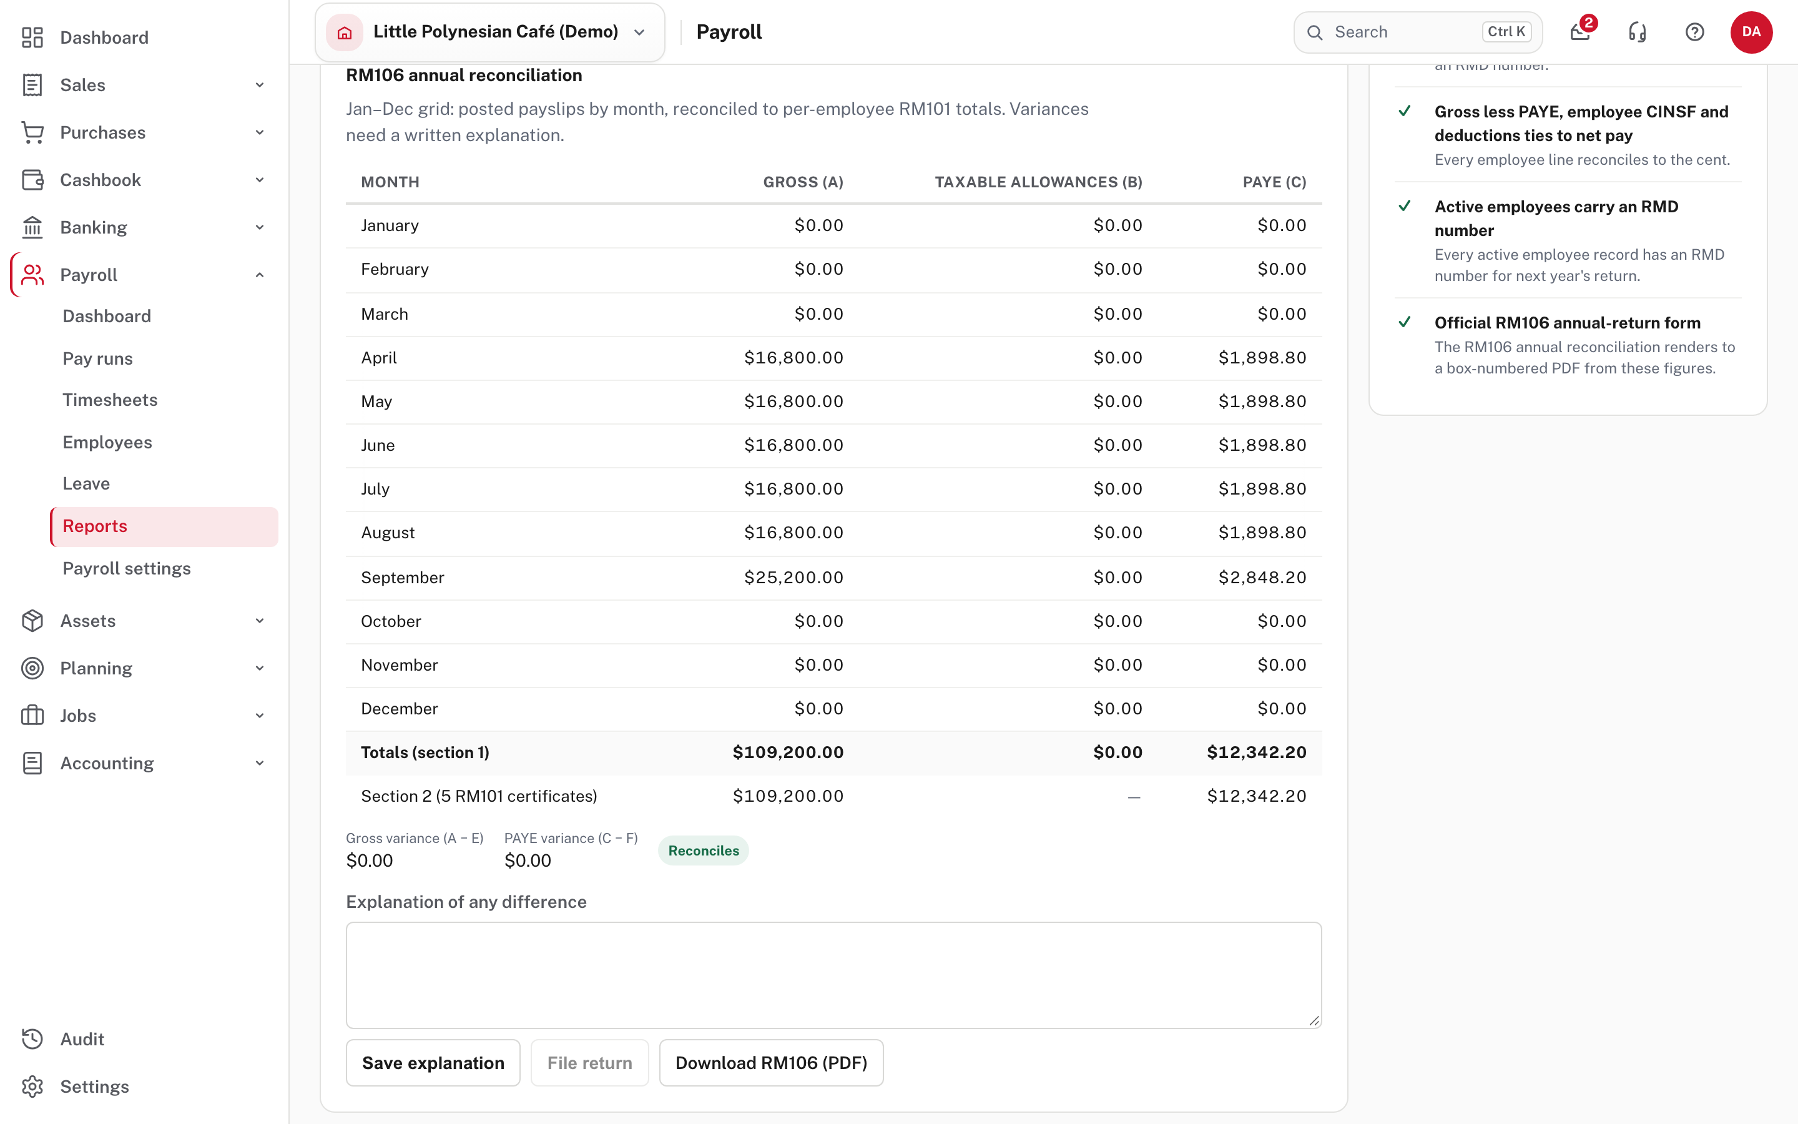Open the Little Polynesian Café company dropdown
This screenshot has height=1124, width=1798.
point(489,32)
